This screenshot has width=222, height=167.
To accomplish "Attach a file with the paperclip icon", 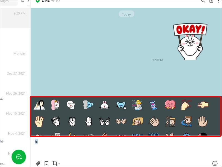I will [x=38, y=163].
